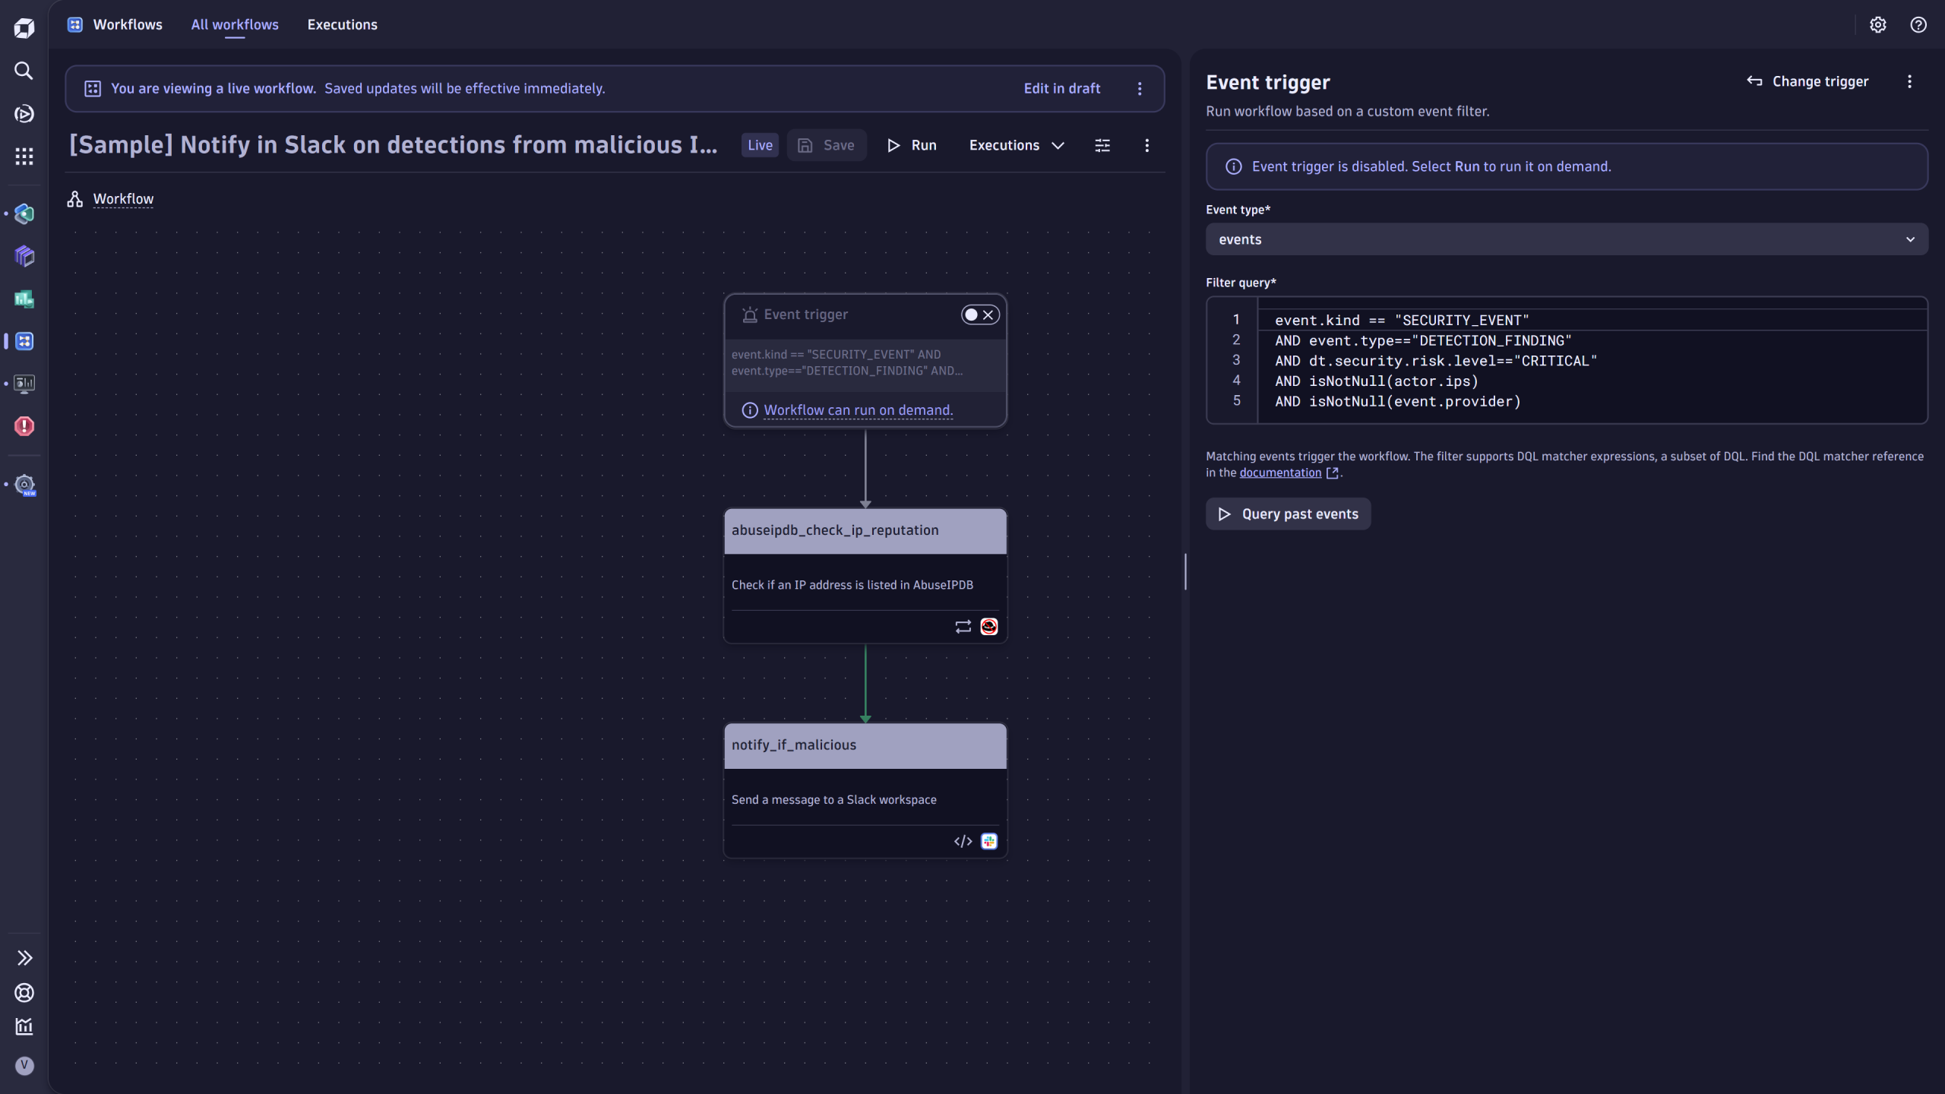Click the AbuseIPDB icon on the reputation node
The height and width of the screenshot is (1094, 1945).
point(988,626)
